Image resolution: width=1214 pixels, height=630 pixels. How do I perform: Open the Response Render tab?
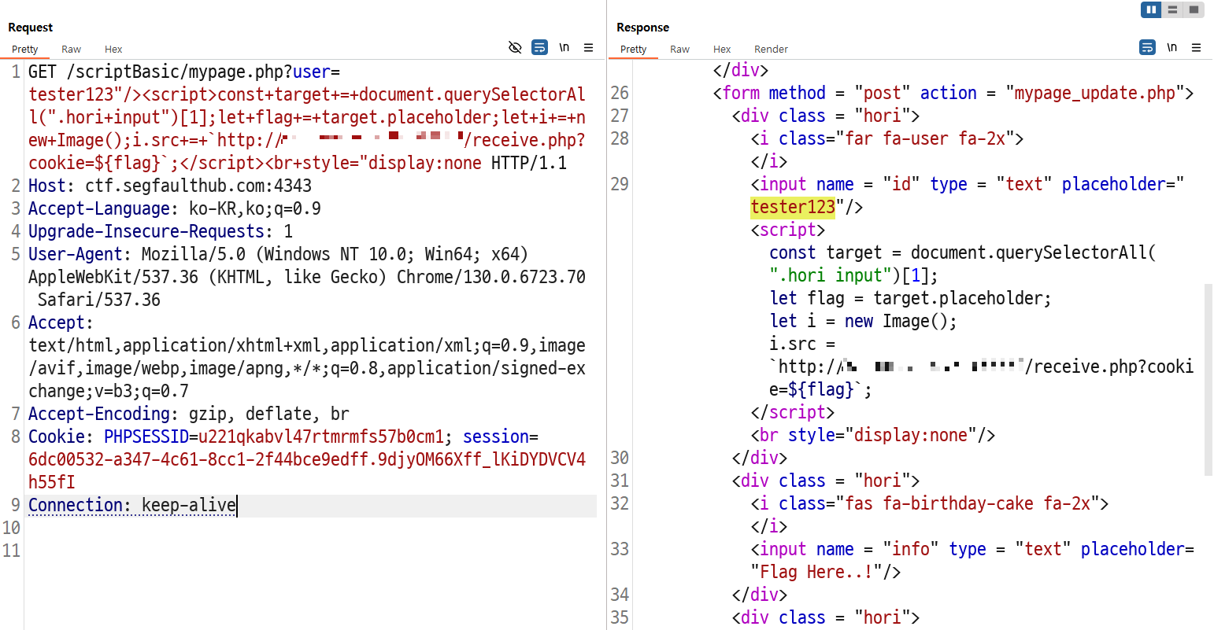click(x=771, y=49)
